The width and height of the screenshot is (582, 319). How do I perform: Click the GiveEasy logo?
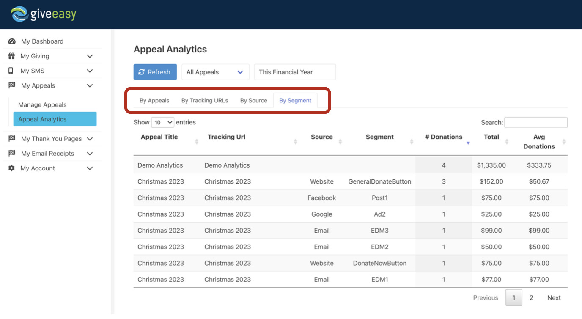pyautogui.click(x=44, y=14)
